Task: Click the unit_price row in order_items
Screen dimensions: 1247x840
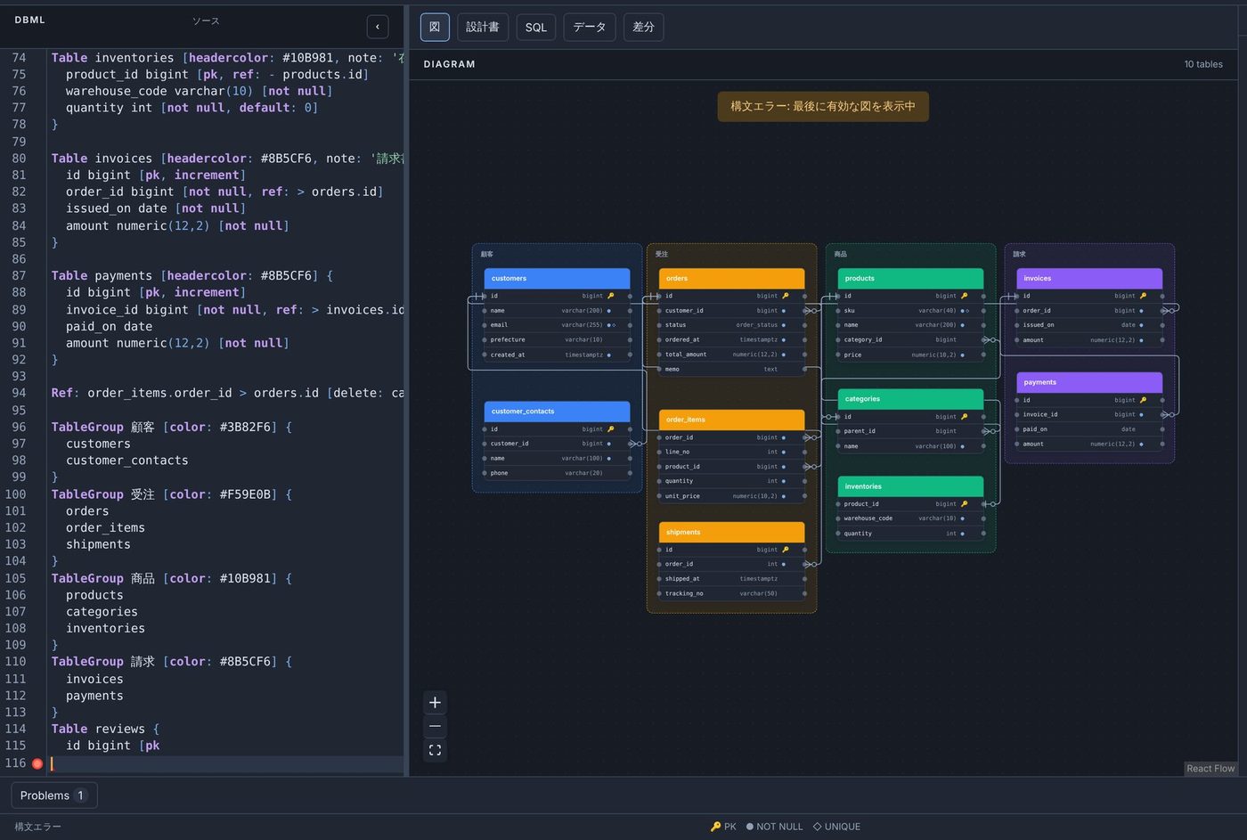Action: coord(731,496)
